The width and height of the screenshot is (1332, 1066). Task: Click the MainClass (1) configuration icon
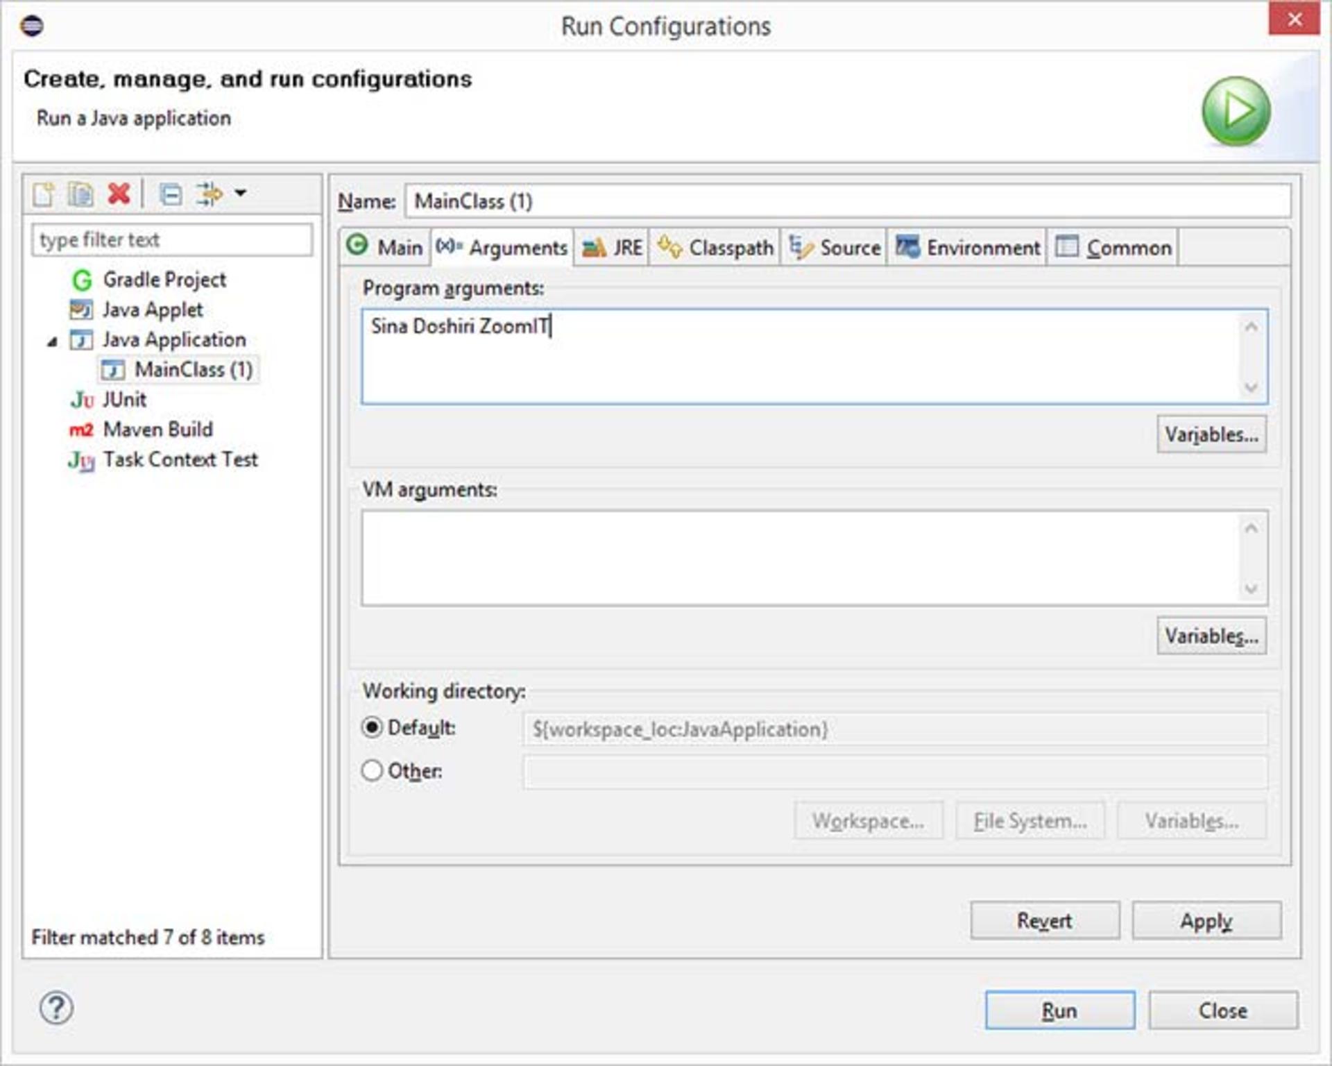click(x=113, y=370)
